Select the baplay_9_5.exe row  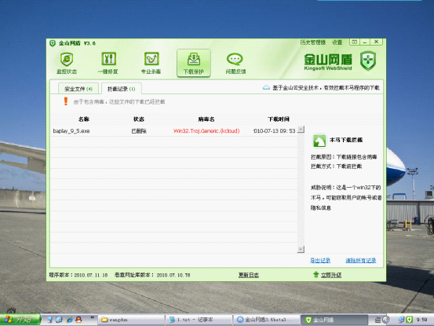[x=174, y=131]
